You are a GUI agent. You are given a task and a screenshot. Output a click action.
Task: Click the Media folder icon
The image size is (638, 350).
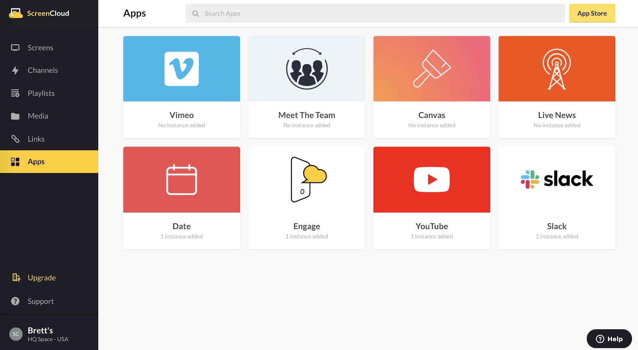click(15, 116)
